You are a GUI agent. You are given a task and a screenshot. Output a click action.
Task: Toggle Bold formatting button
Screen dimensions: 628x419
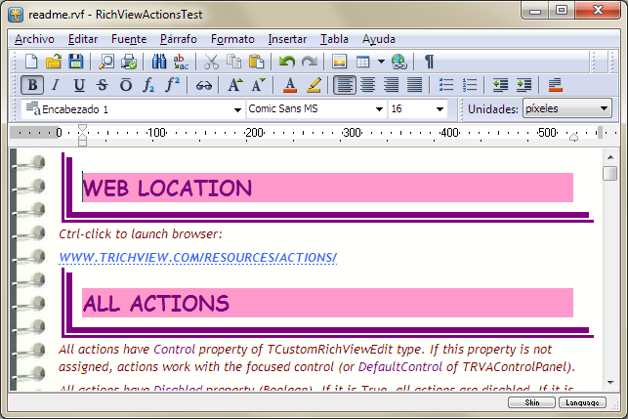pyautogui.click(x=32, y=85)
